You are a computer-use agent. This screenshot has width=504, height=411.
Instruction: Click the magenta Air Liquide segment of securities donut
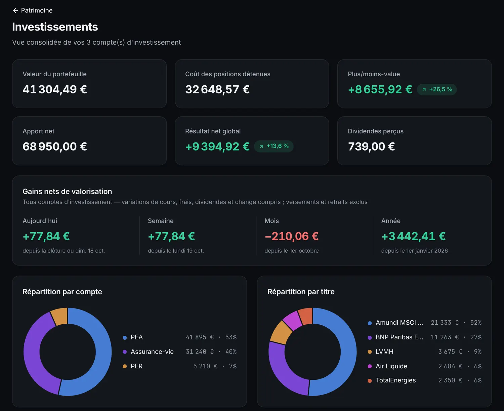pyautogui.click(x=293, y=320)
